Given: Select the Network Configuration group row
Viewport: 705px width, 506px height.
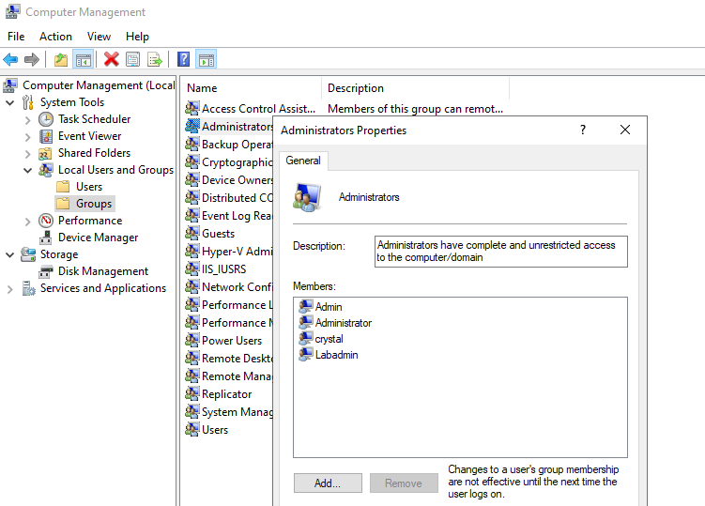Looking at the screenshot, I should (229, 286).
